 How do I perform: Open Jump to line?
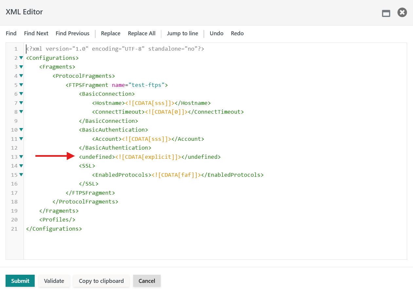182,33
